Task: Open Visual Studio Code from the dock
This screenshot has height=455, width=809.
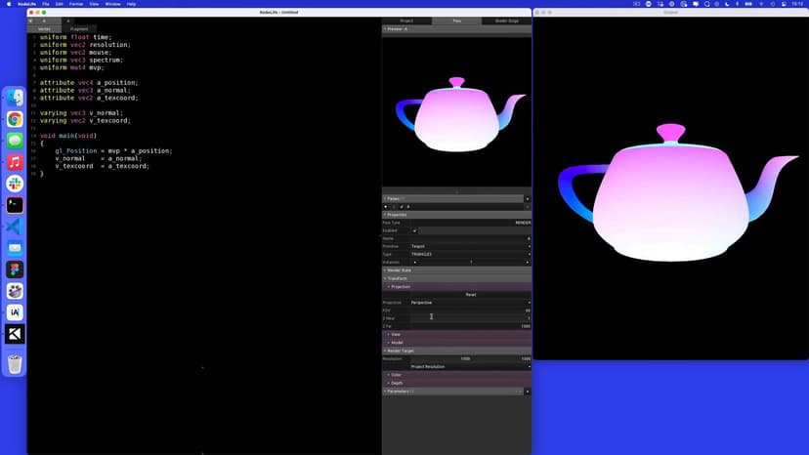Action: (x=15, y=227)
